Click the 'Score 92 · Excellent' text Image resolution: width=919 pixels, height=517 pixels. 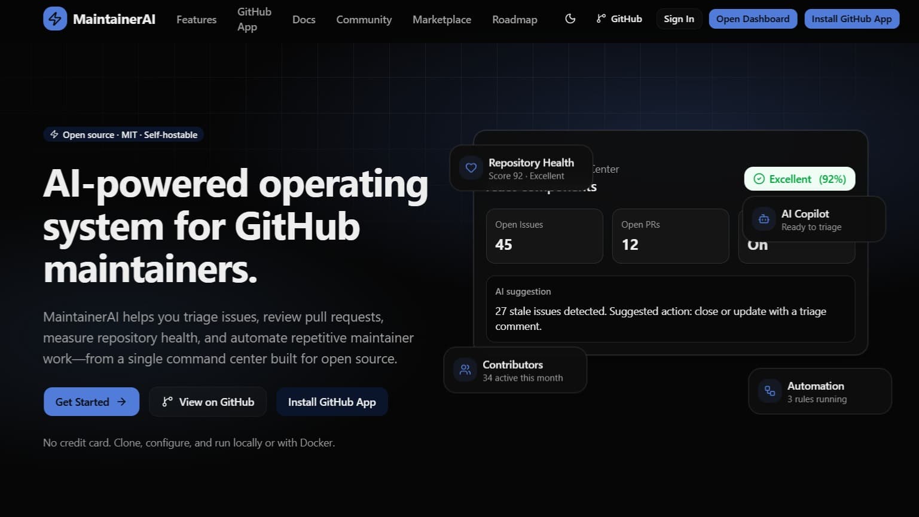526,176
